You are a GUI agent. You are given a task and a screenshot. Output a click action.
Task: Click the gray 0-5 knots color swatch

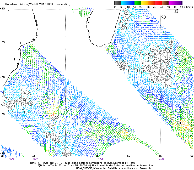coord(117,3)
